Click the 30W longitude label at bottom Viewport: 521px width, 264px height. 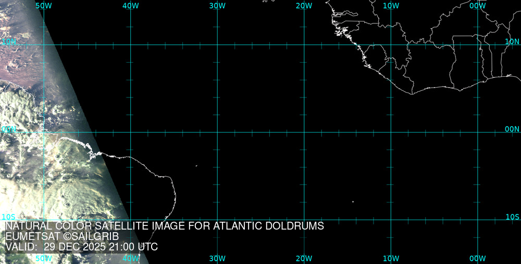[x=217, y=258]
